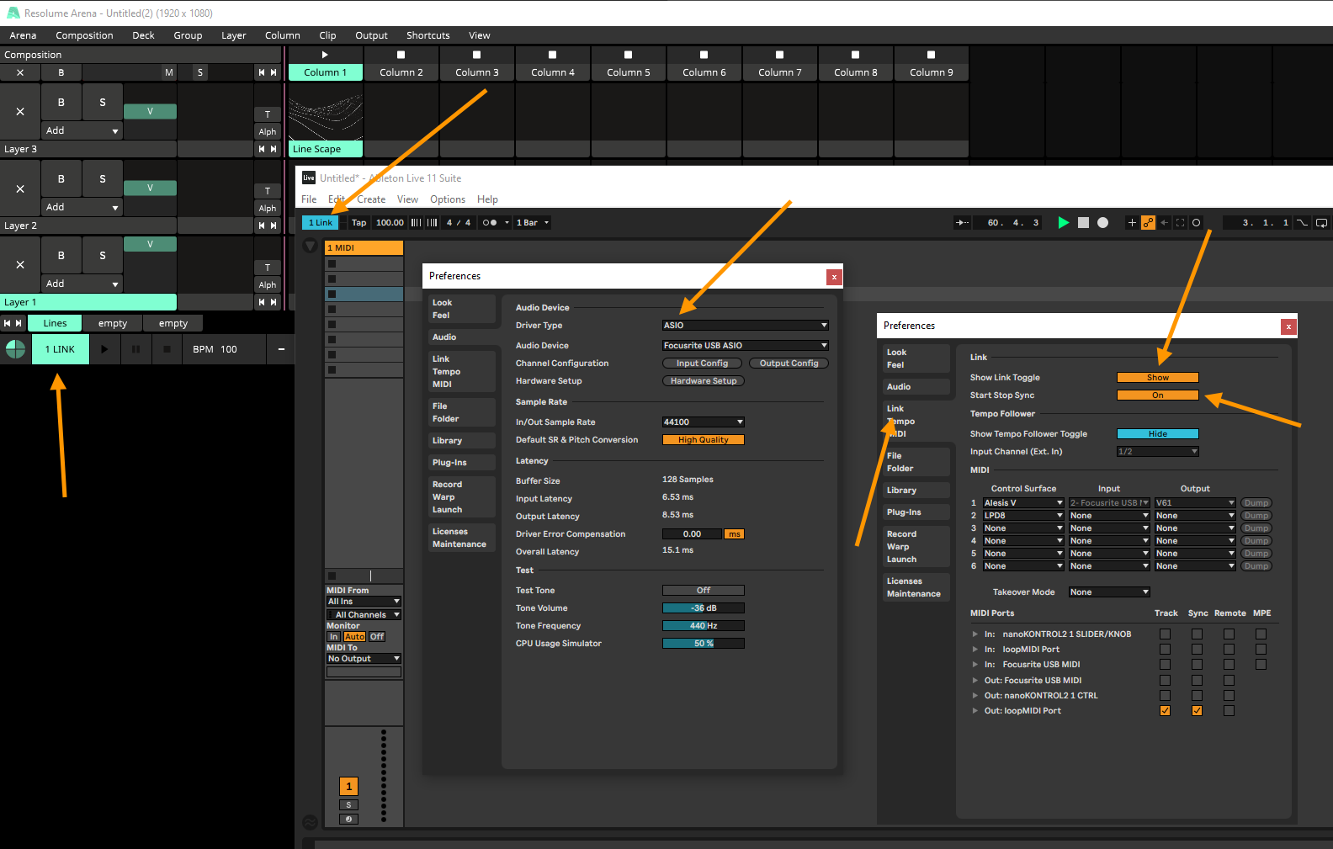The height and width of the screenshot is (849, 1333).
Task: Click the Ableton tempo 100.00 field
Action: (390, 223)
